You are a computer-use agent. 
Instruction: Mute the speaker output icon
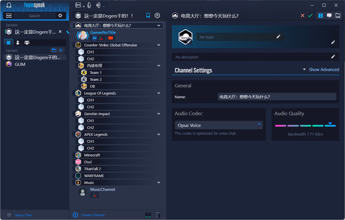point(99,5)
